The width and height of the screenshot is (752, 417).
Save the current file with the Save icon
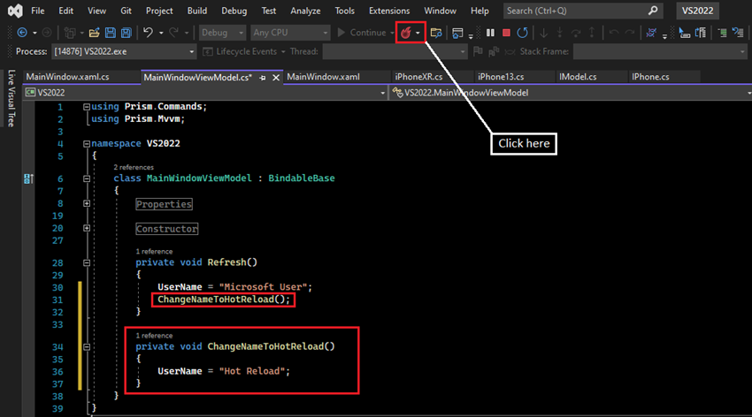pyautogui.click(x=111, y=33)
